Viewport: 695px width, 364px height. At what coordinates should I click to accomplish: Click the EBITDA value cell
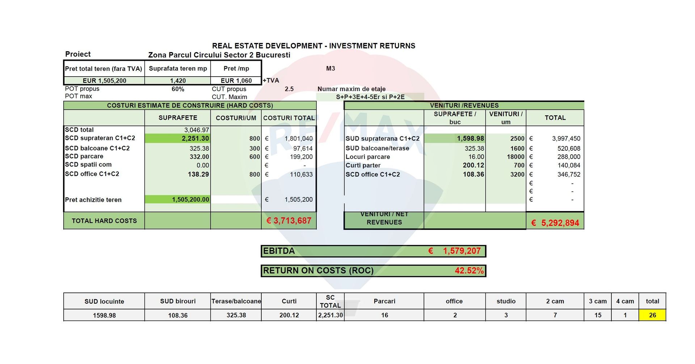point(461,251)
